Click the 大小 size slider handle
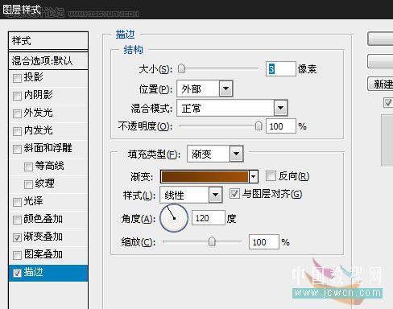Viewport: 393px width, 309px height. (181, 69)
